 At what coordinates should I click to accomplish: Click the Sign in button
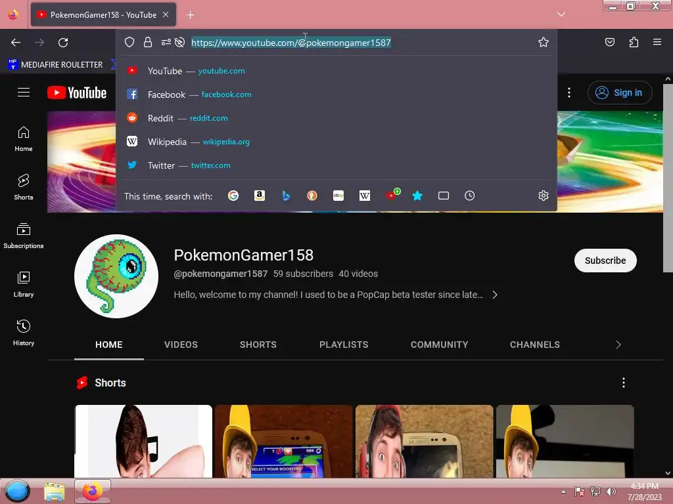click(620, 93)
